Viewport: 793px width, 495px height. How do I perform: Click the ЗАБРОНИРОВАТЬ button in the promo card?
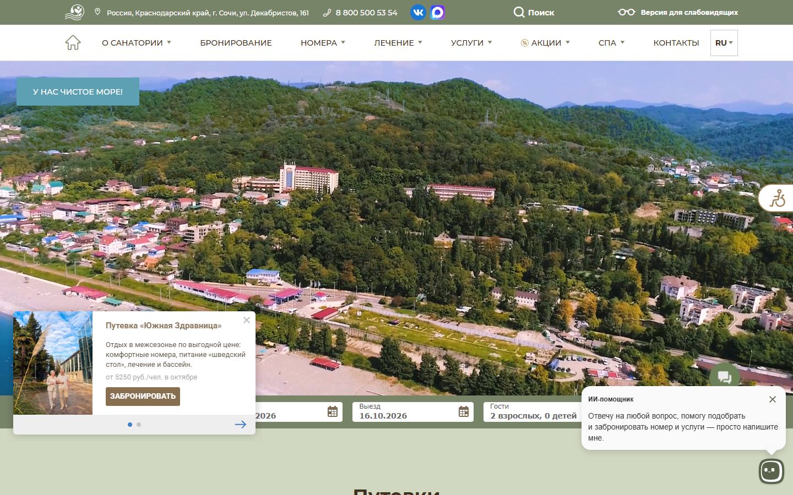[x=143, y=396]
